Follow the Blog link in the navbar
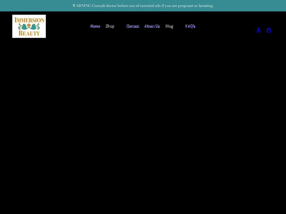 coord(169,26)
